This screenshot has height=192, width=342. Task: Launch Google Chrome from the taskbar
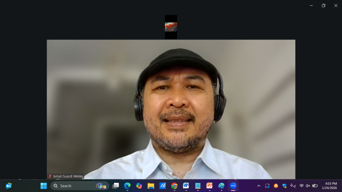pyautogui.click(x=174, y=186)
